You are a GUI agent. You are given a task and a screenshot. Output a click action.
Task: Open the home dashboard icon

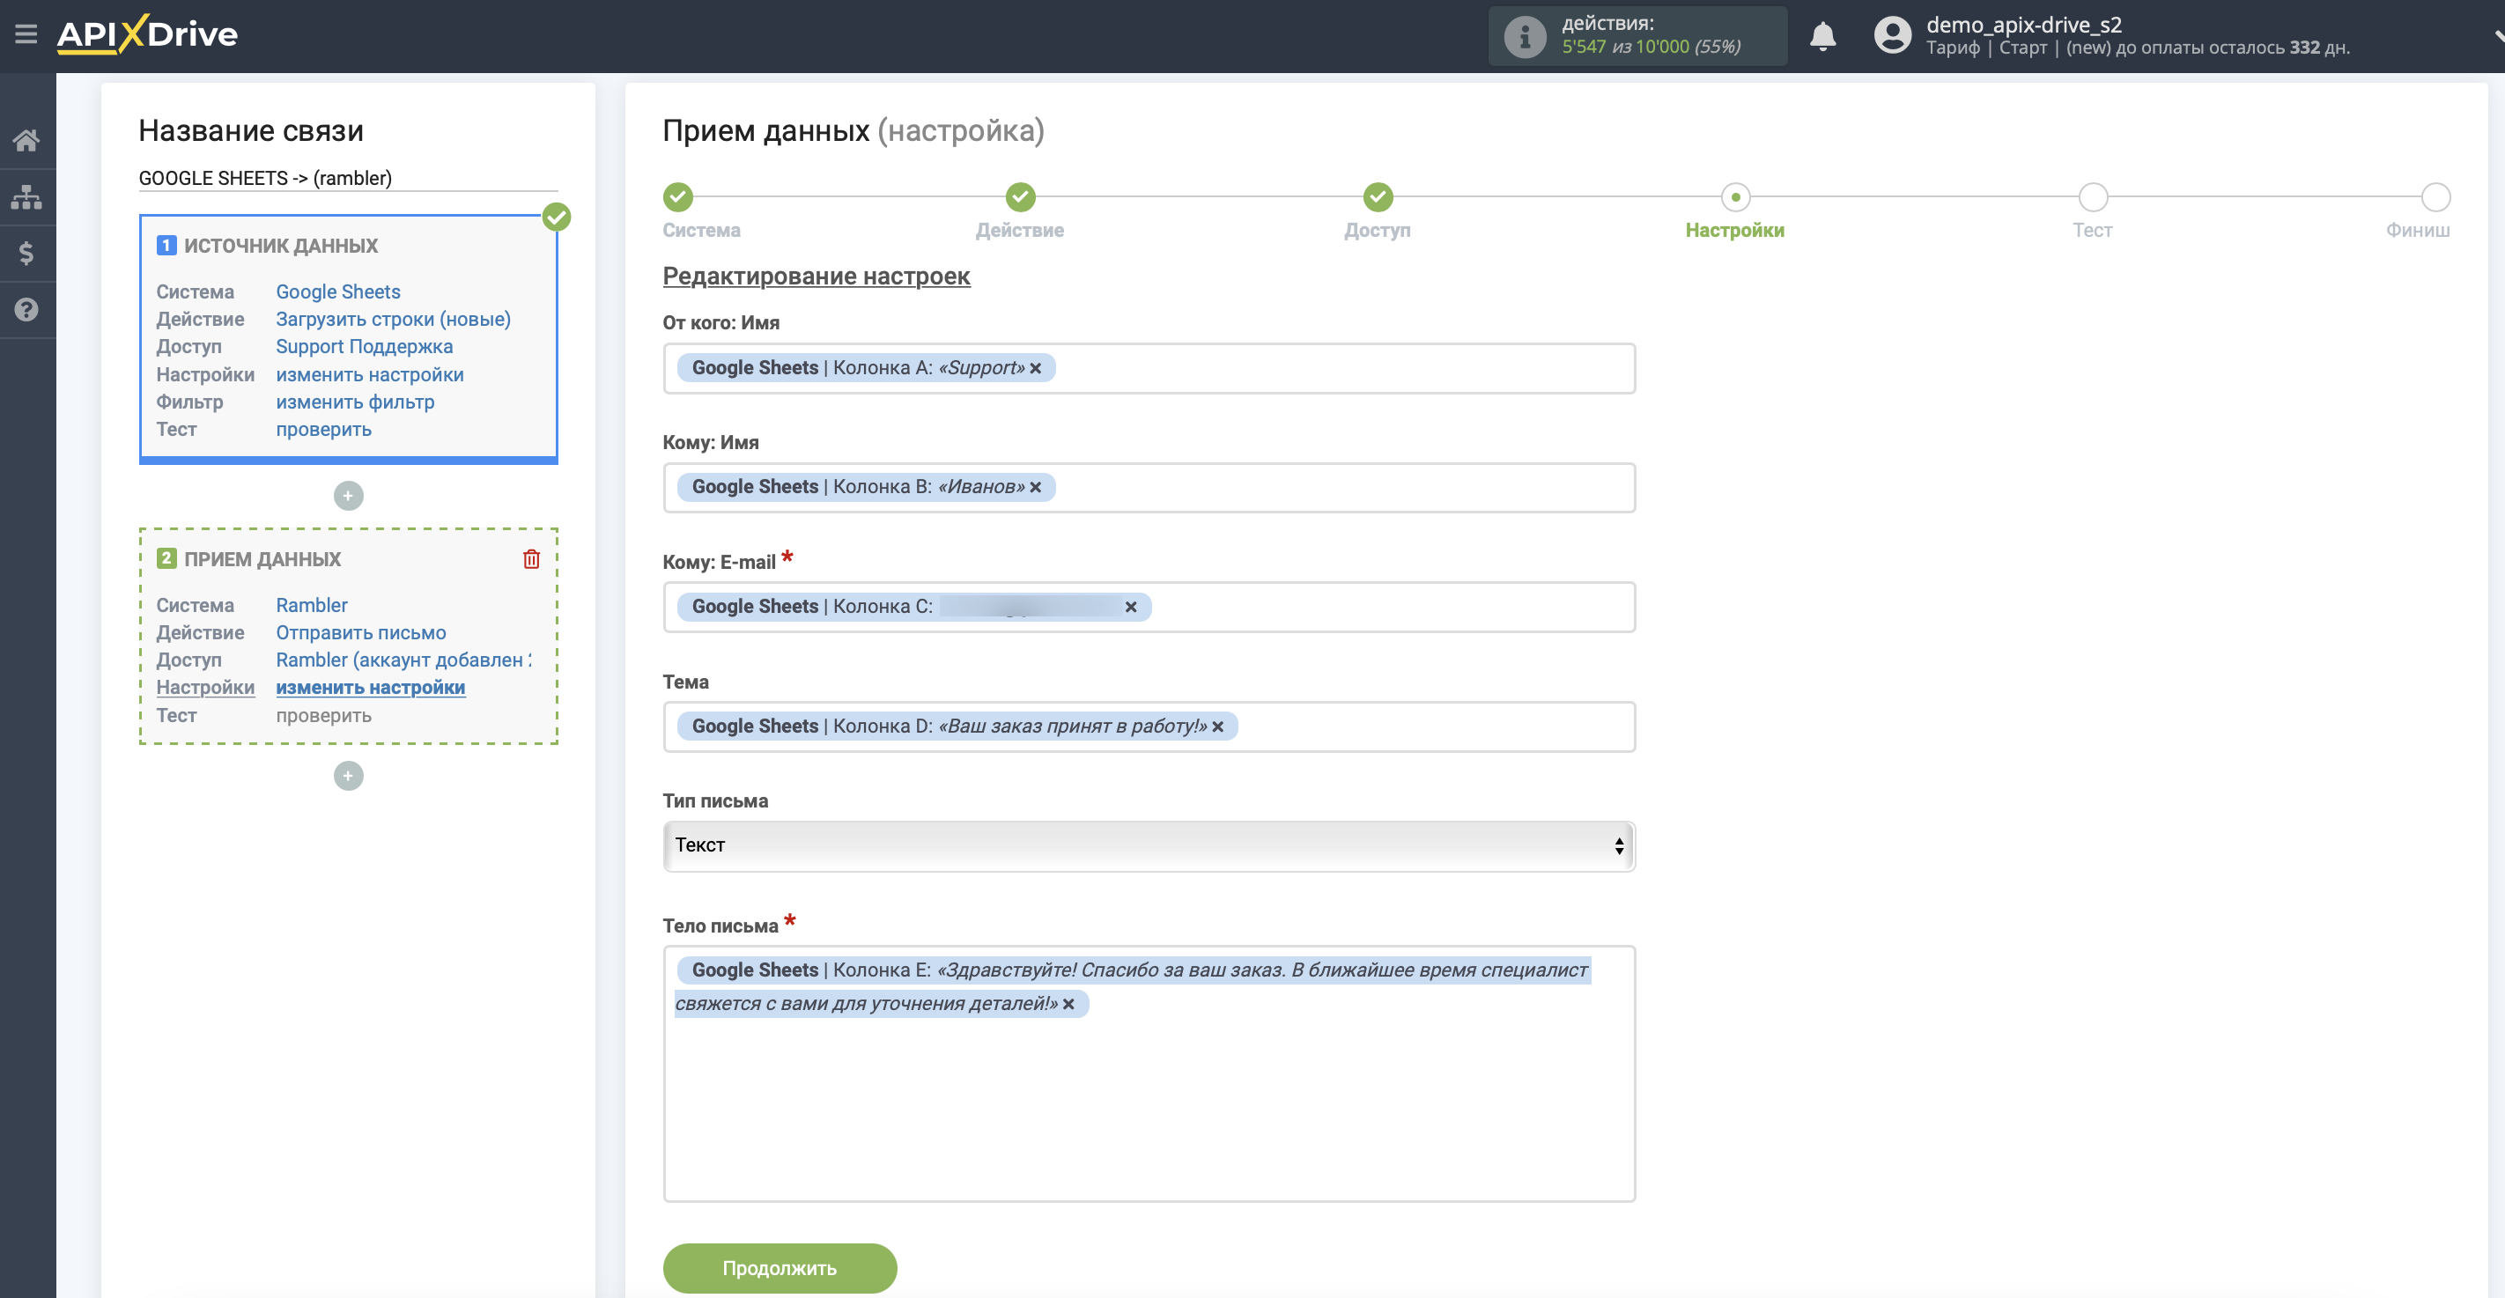click(x=26, y=141)
